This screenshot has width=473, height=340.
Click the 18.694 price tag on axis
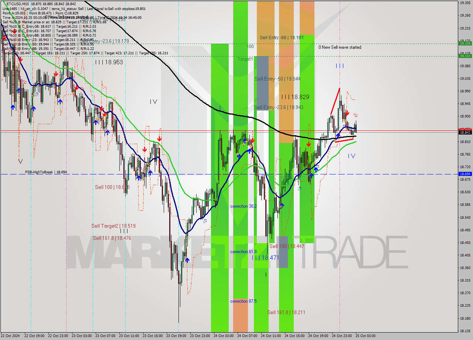pyautogui.click(x=465, y=174)
